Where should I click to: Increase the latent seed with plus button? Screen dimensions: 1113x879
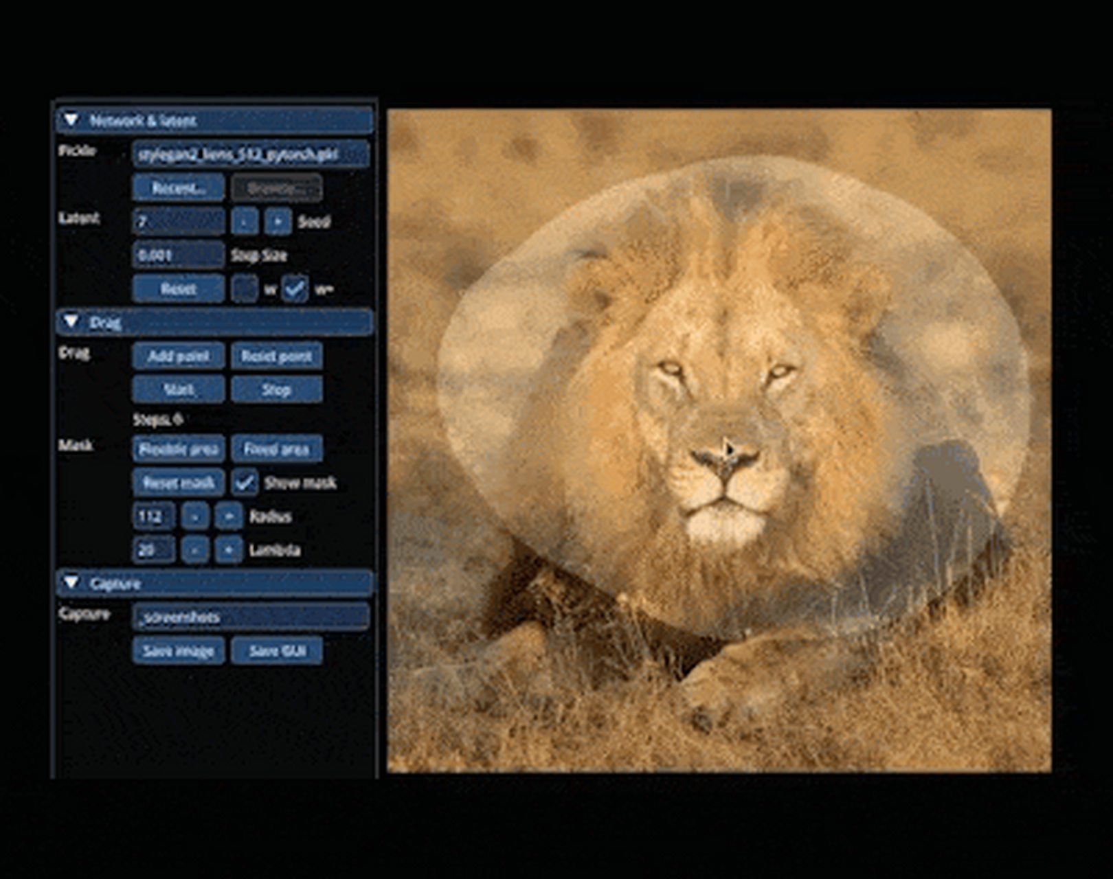[278, 221]
